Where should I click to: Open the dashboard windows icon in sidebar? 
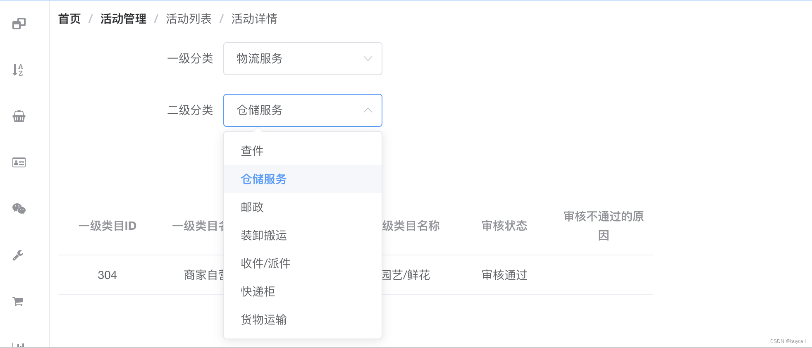pyautogui.click(x=19, y=24)
